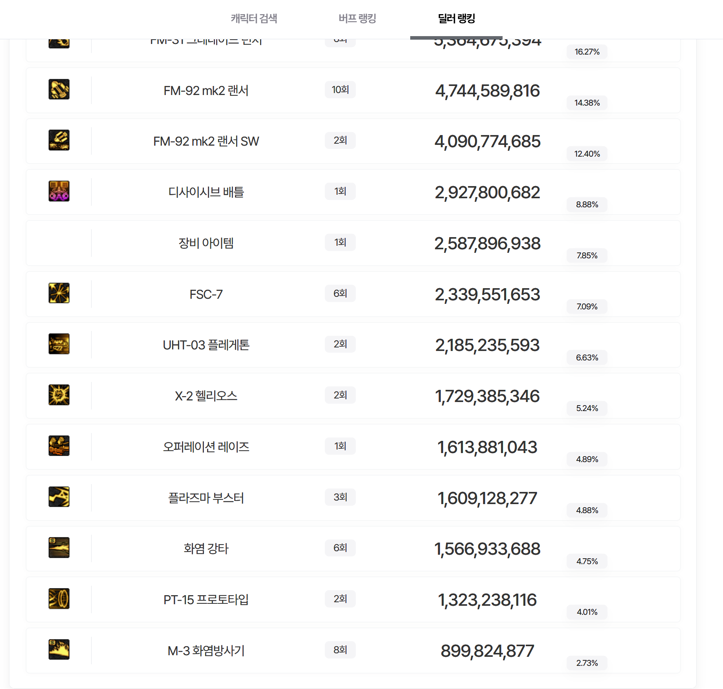This screenshot has height=689, width=723.
Task: Click the 14.38% damage share badge
Action: 587,103
